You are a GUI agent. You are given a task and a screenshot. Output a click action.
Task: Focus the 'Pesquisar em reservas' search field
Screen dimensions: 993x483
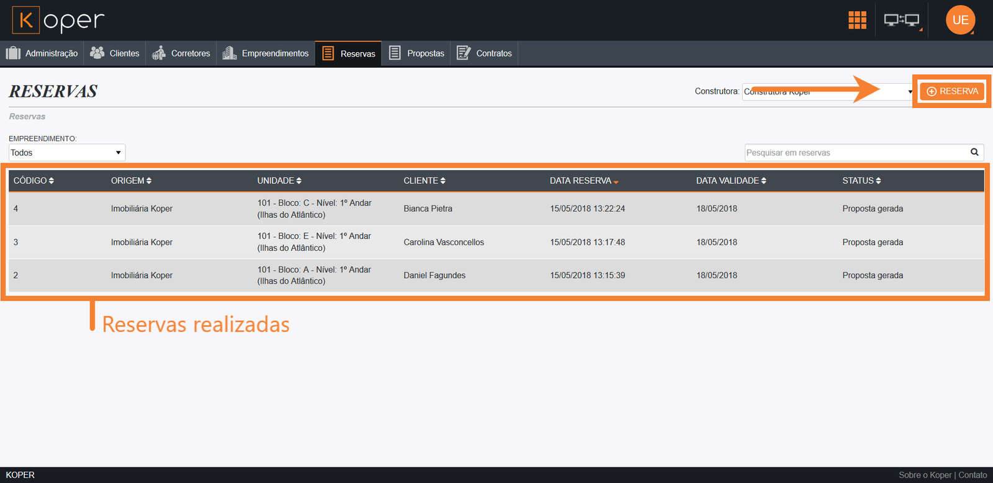pyautogui.click(x=855, y=153)
